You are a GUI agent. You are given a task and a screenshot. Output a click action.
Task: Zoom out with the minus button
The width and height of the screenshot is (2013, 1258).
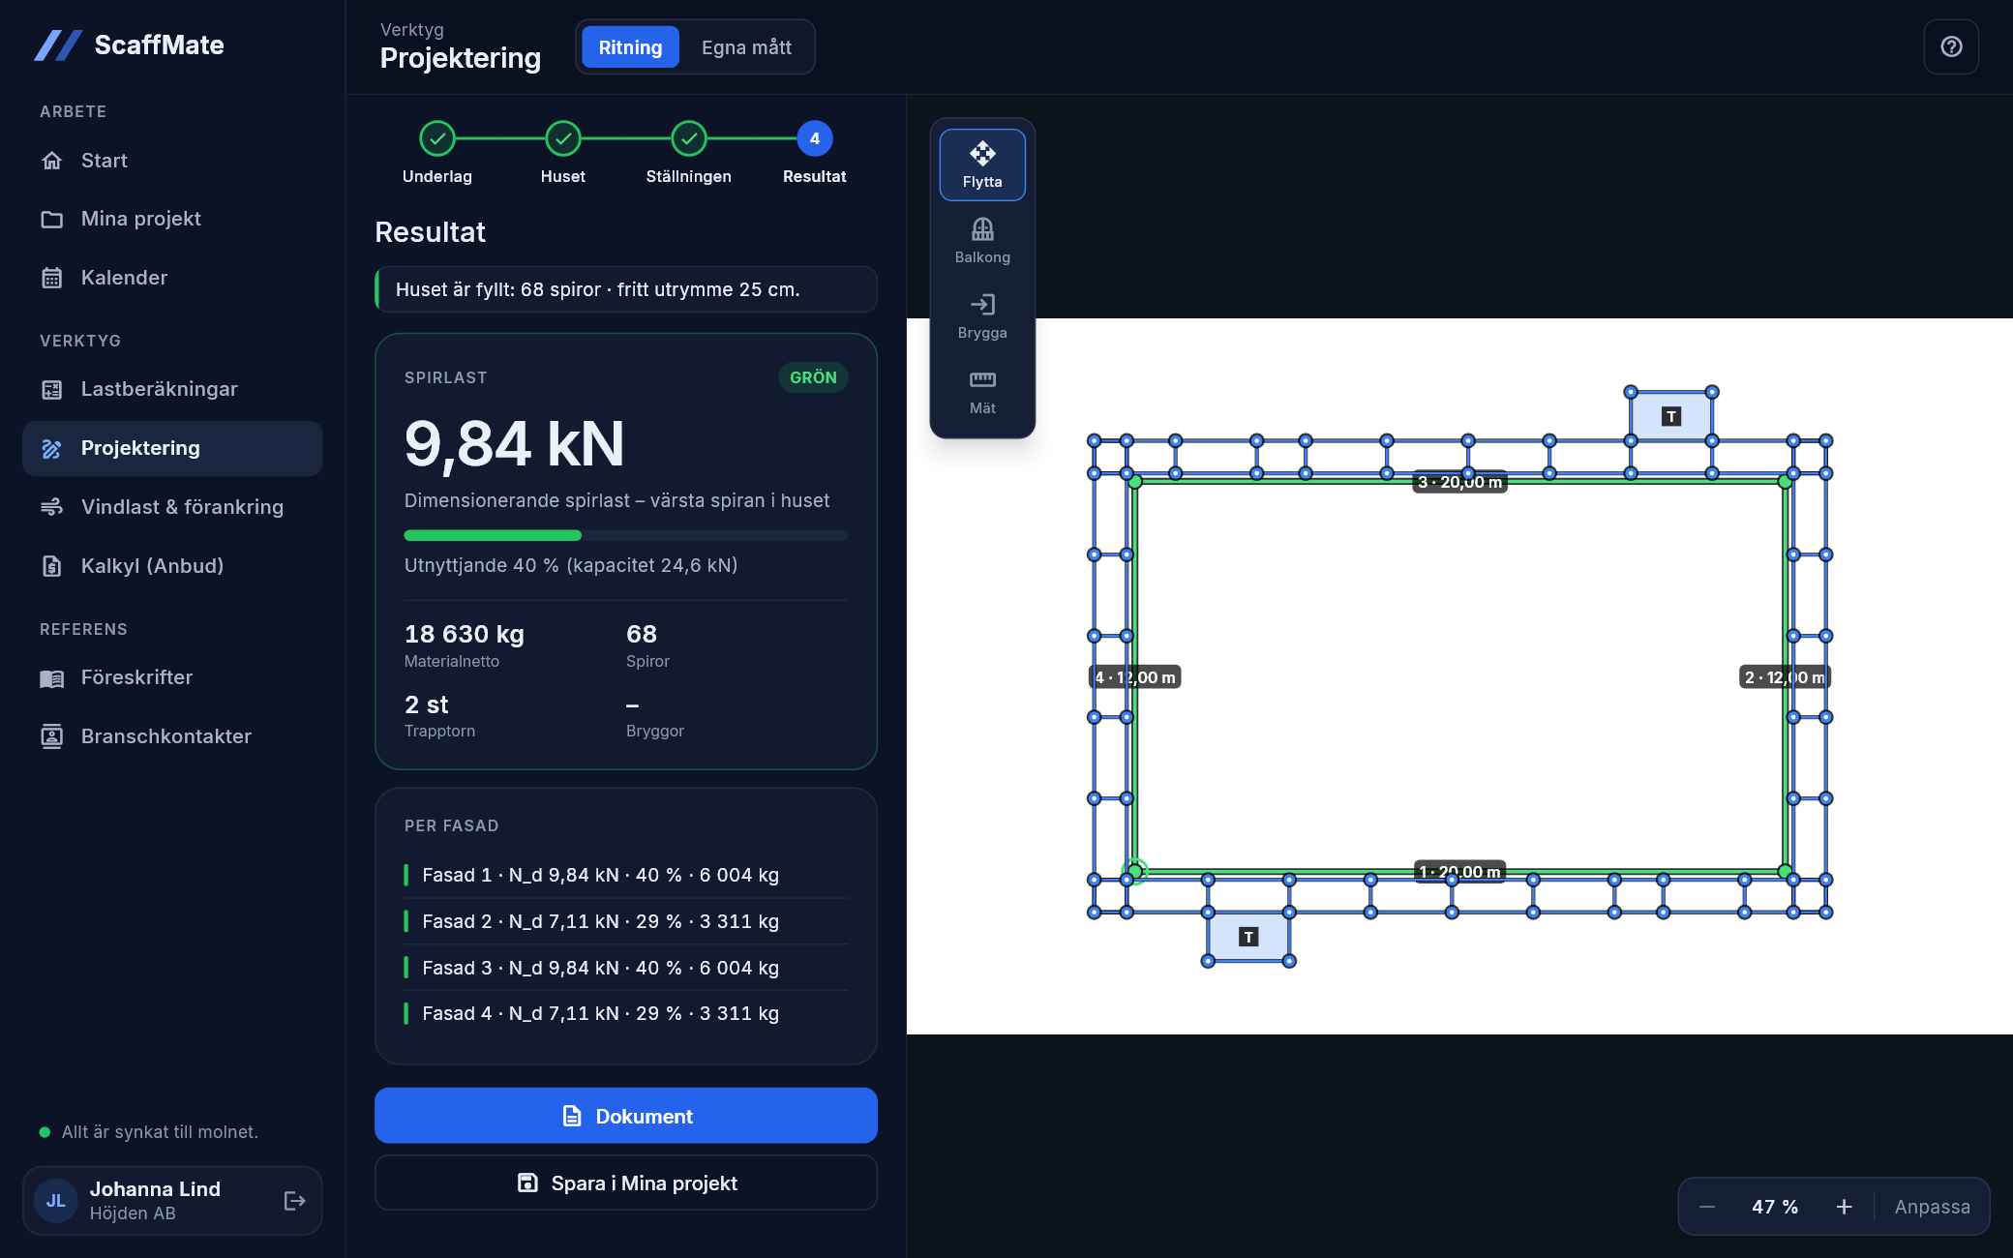1707,1207
